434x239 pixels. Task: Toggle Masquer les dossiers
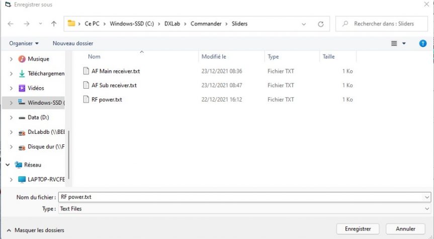tap(35, 230)
